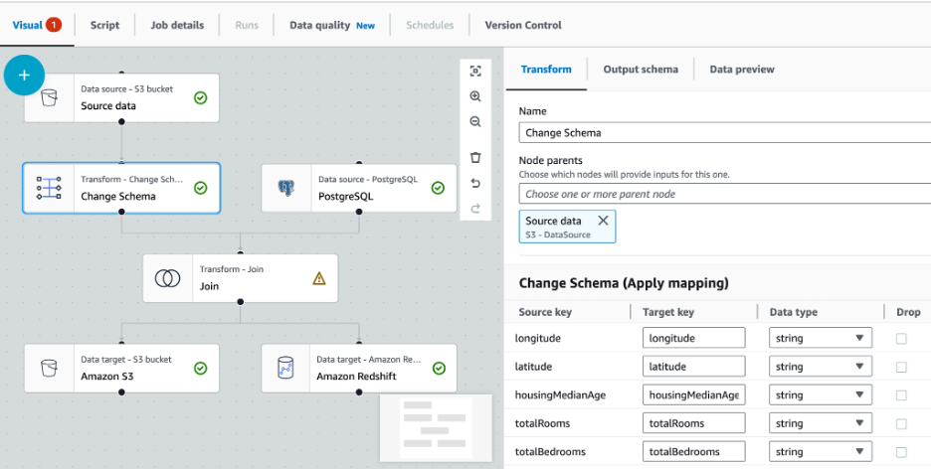Tick the Drop checkbox for latitude
Image resolution: width=931 pixels, height=469 pixels.
pyautogui.click(x=901, y=367)
